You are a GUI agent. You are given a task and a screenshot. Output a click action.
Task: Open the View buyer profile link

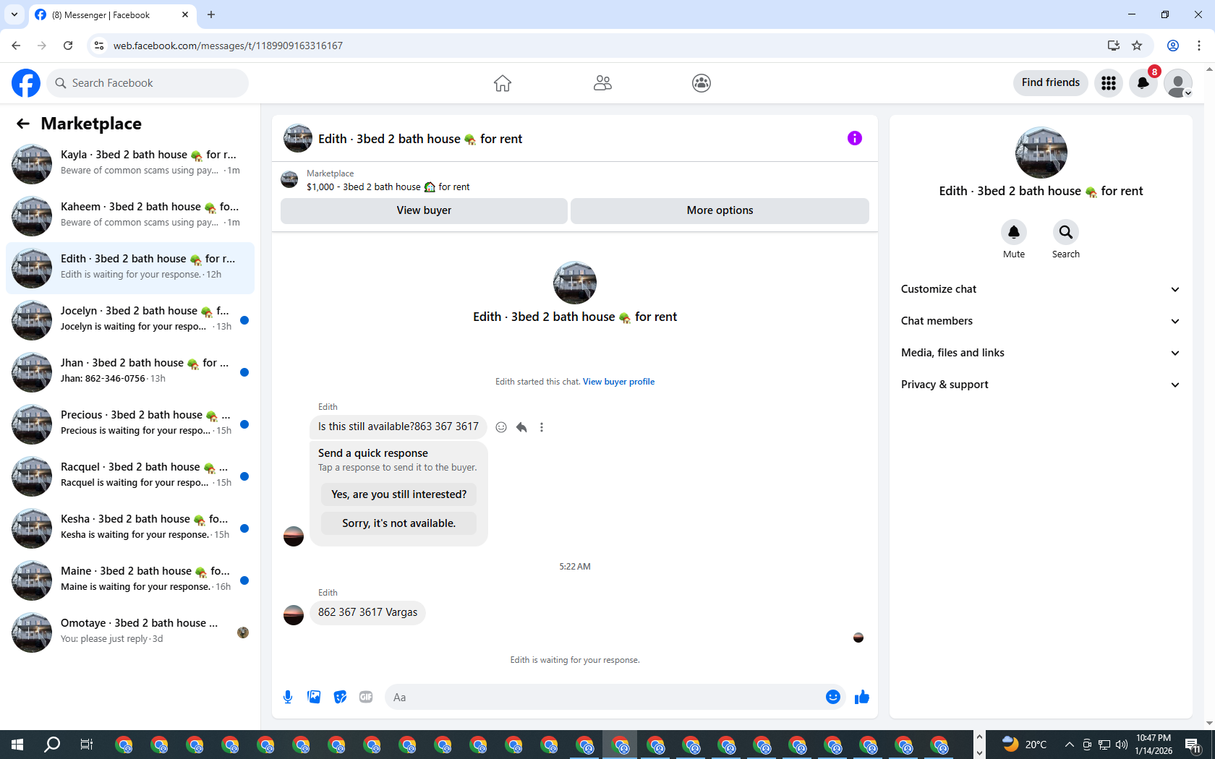(618, 382)
